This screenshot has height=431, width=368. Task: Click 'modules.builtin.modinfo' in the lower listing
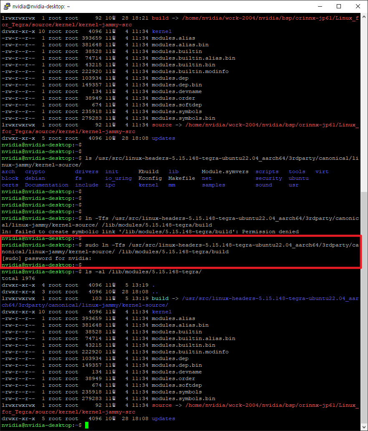(x=190, y=352)
